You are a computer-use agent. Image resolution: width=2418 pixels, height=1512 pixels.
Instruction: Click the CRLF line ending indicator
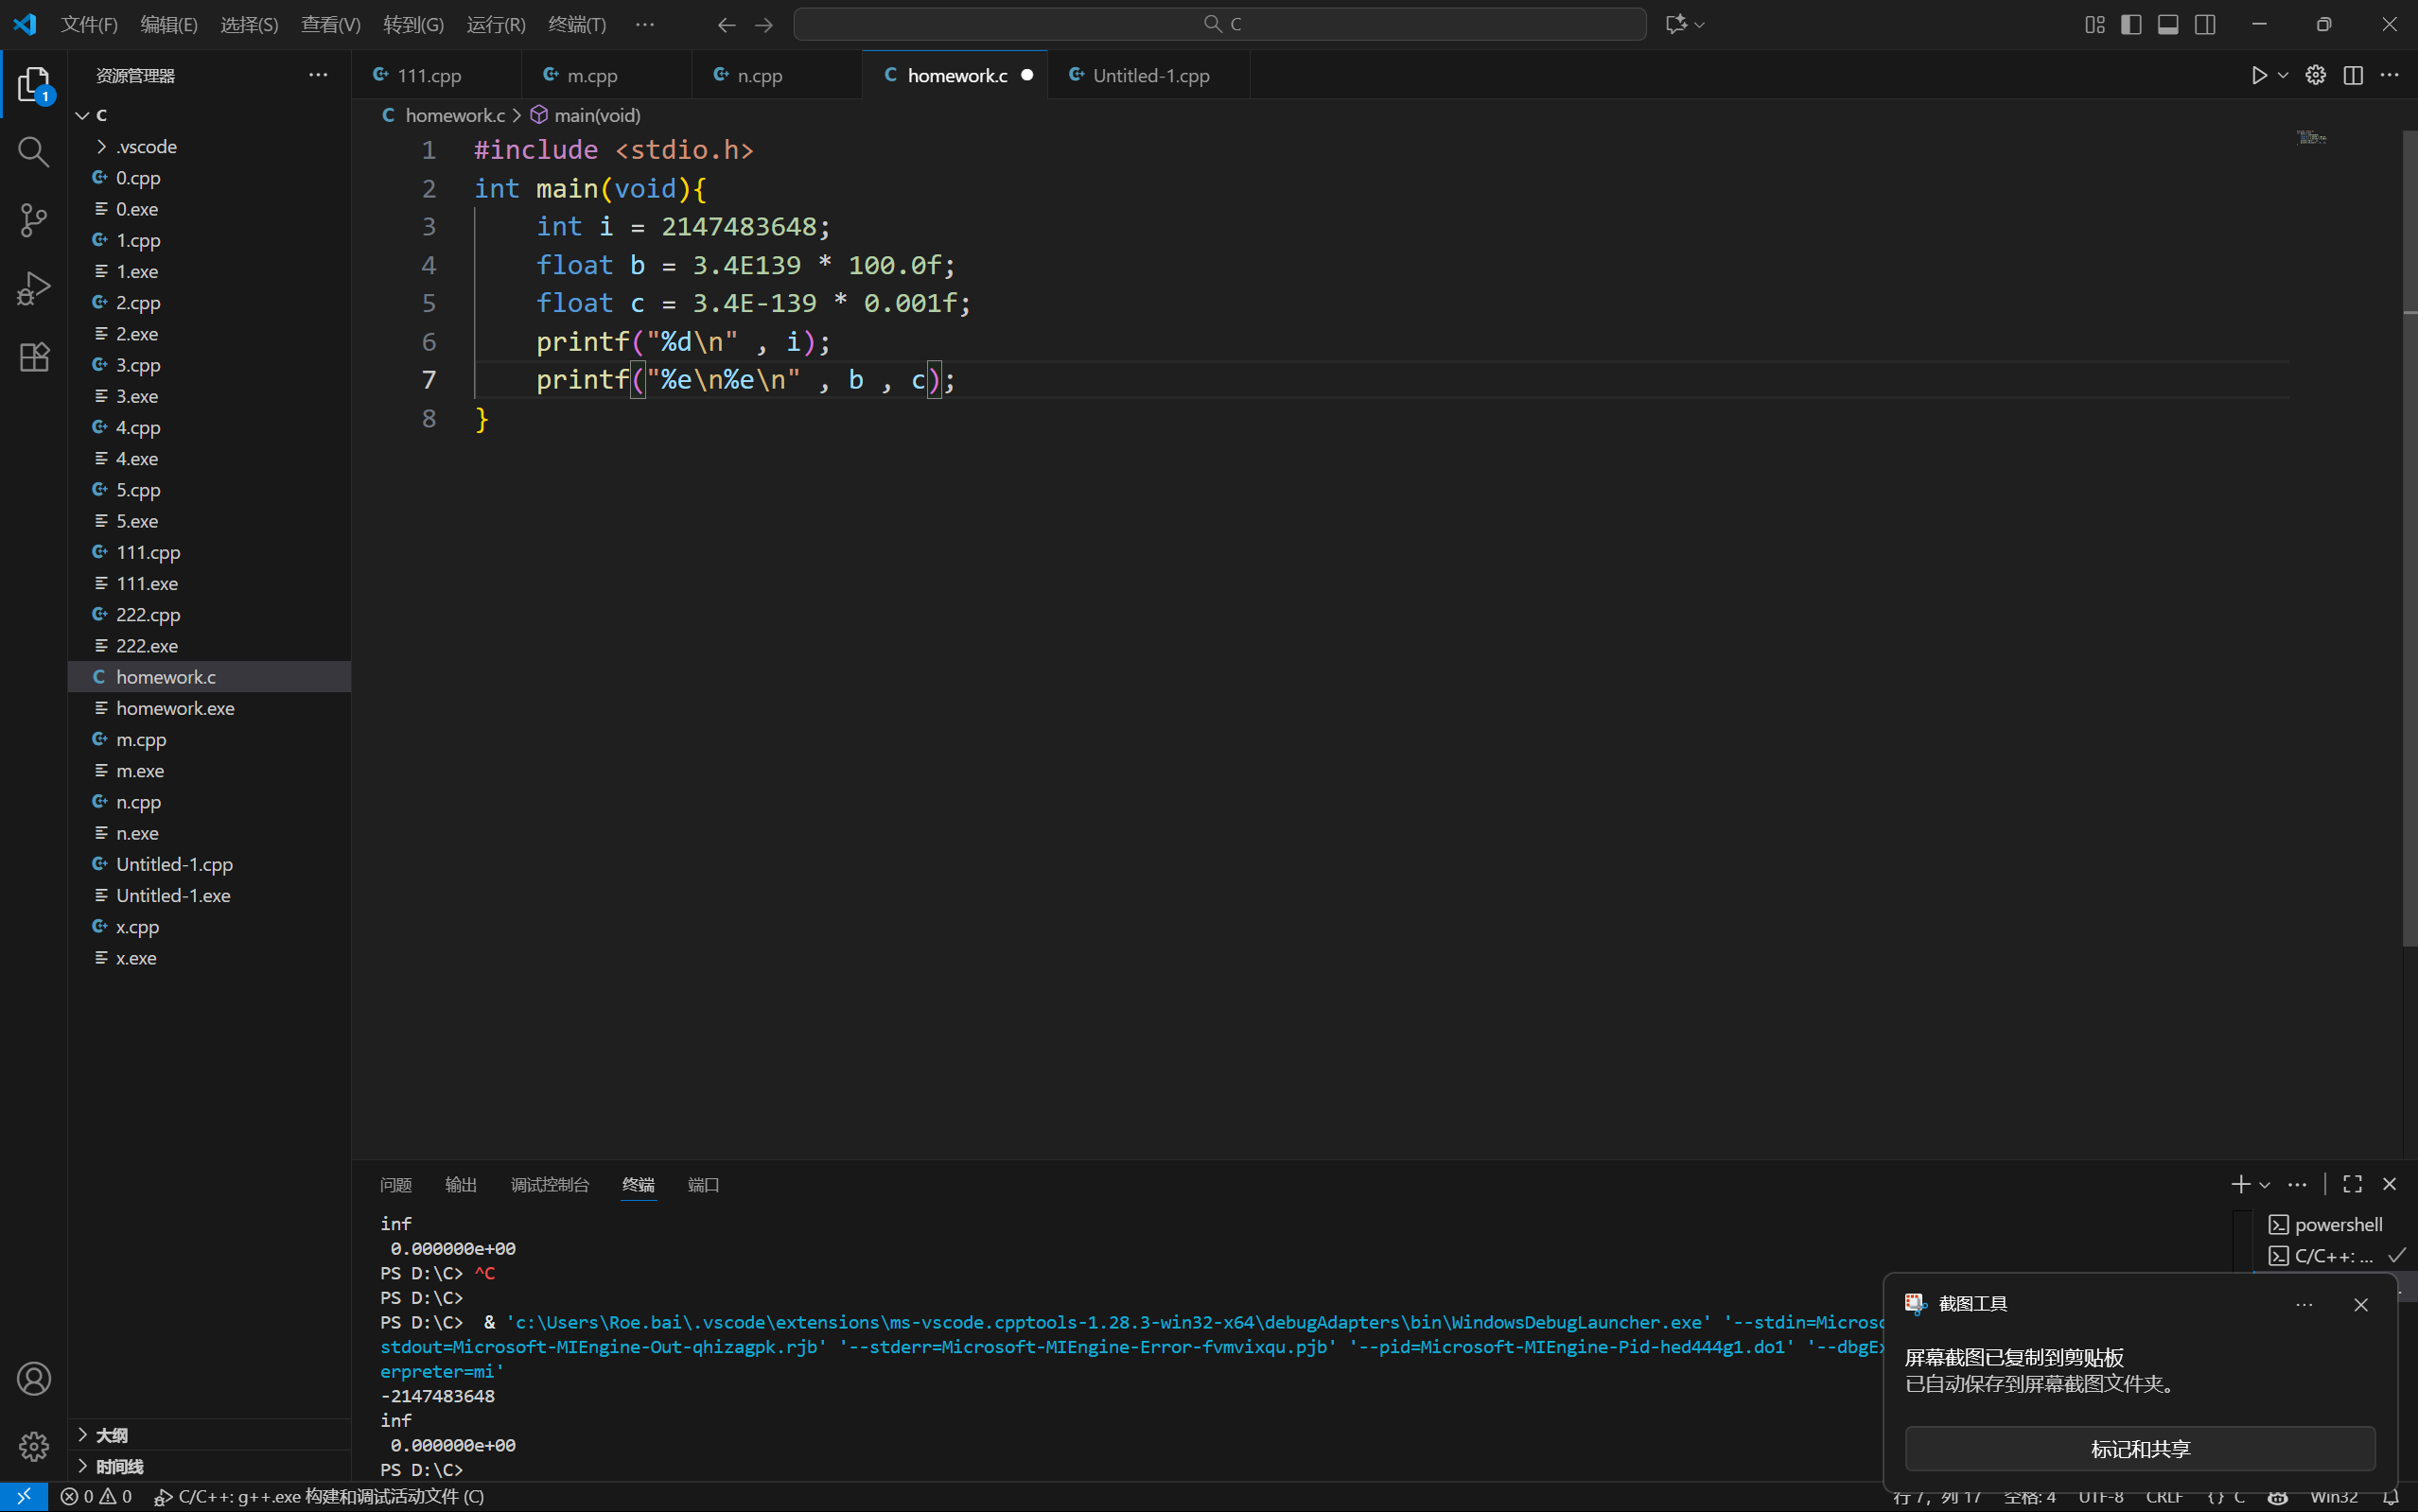[x=2164, y=1497]
